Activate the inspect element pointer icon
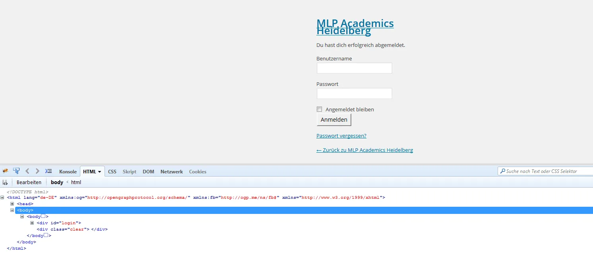593x266 pixels. (16, 171)
